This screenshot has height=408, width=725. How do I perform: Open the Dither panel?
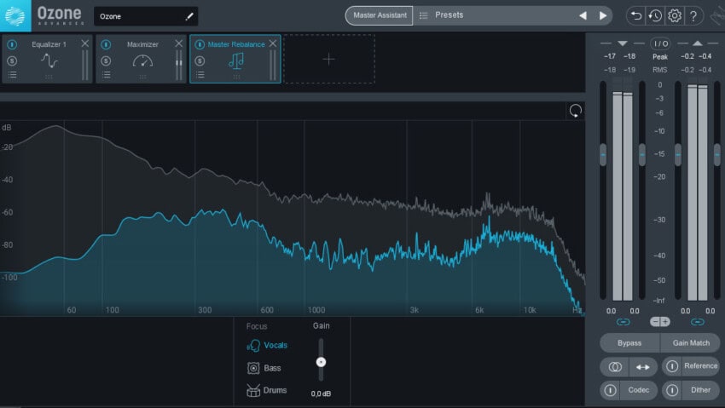pyautogui.click(x=700, y=390)
